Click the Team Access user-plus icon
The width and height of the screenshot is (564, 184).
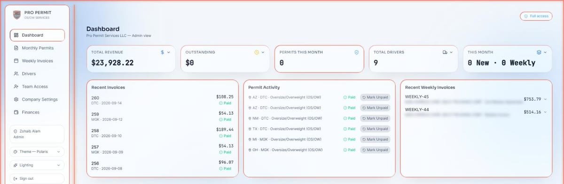[16, 87]
